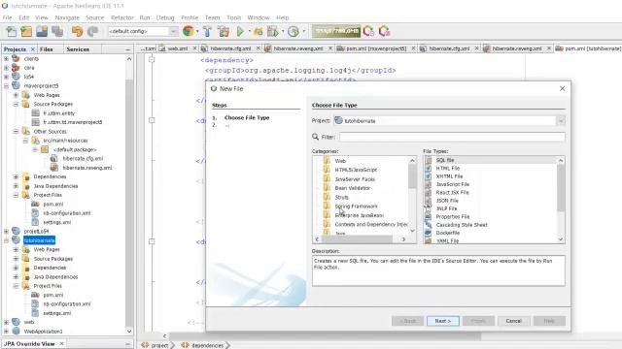Select nb-configuration.xml under mavenproject5
Image resolution: width=622 pixels, height=349 pixels.
point(67,213)
